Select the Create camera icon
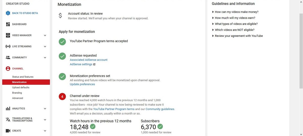 8,131
